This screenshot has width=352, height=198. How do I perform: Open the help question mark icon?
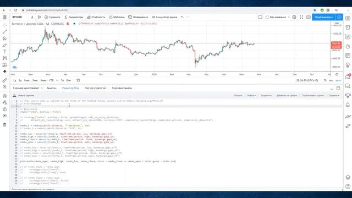click(x=348, y=186)
